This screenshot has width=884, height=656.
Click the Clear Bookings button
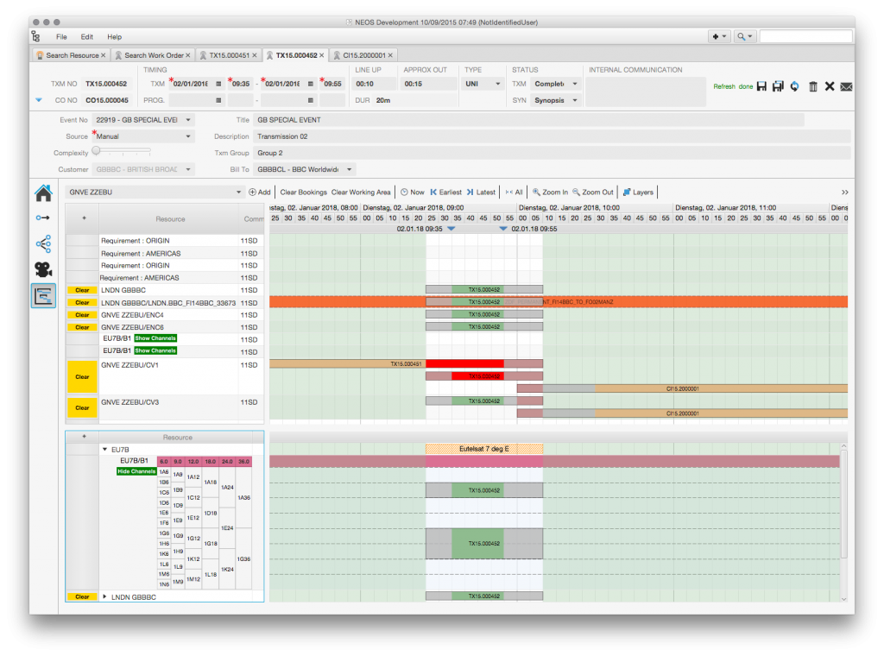tap(303, 192)
